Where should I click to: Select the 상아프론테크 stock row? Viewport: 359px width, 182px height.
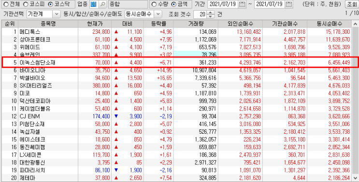point(176,40)
